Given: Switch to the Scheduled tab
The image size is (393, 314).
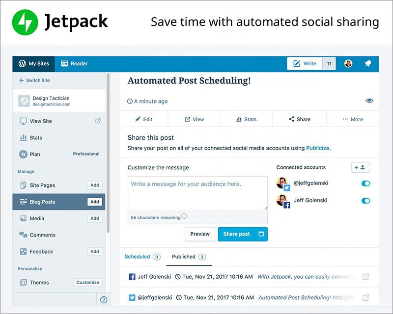Looking at the screenshot, I should [139, 257].
